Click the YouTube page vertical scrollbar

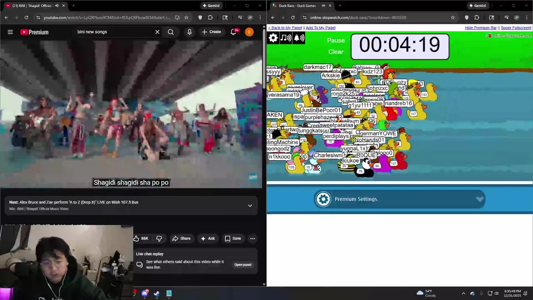tap(264, 58)
